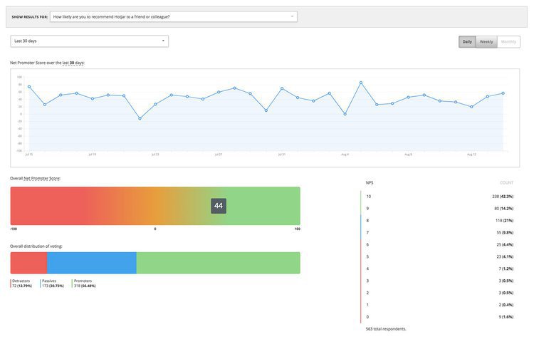
Task: Switch chart to Monthly view
Action: (508, 41)
